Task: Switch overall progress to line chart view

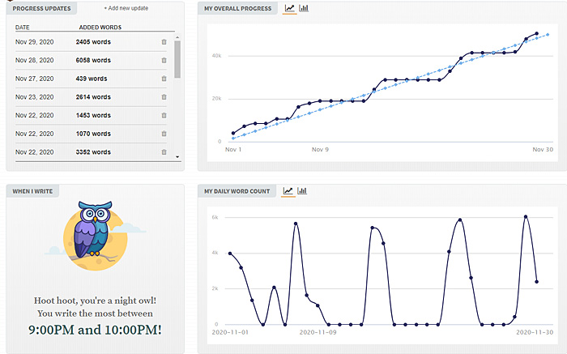Action: click(x=289, y=8)
